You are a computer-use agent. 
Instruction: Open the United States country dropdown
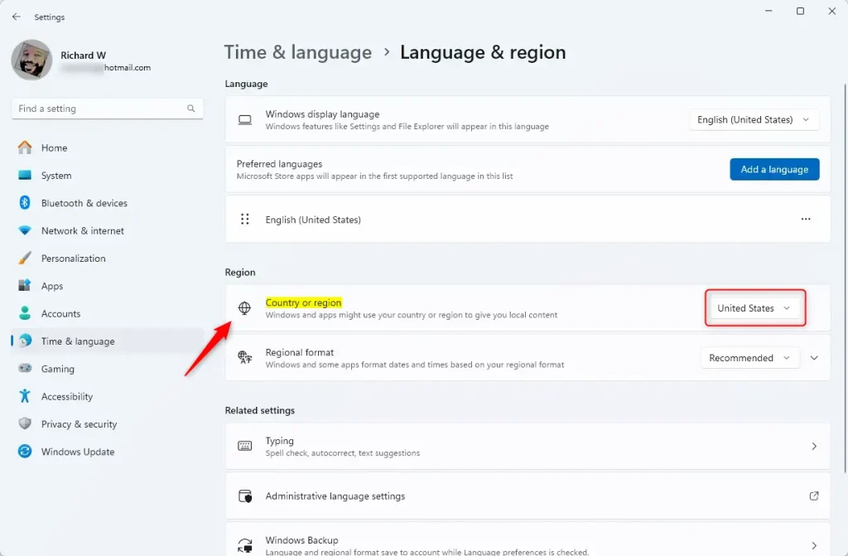[x=754, y=308]
